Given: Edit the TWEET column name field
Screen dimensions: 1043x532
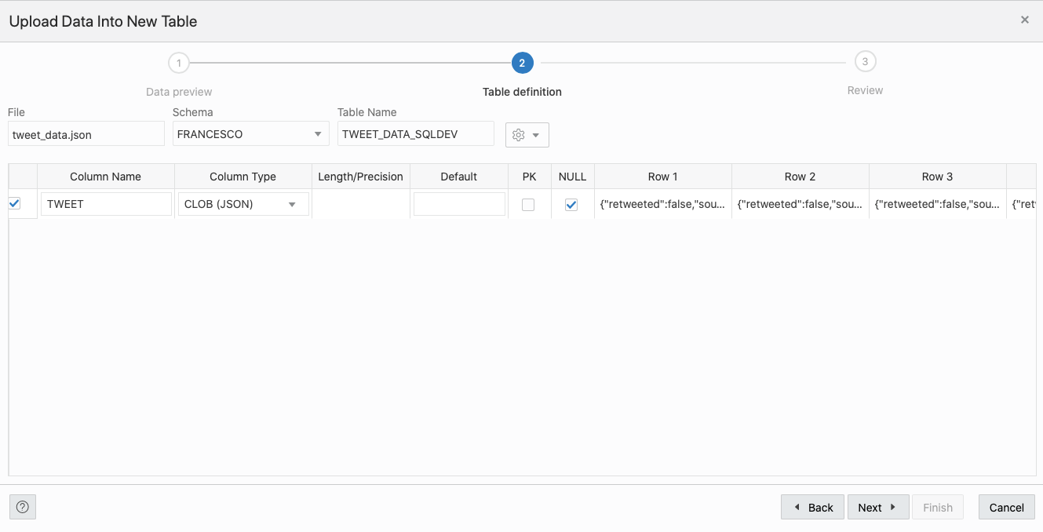Looking at the screenshot, I should tap(106, 204).
